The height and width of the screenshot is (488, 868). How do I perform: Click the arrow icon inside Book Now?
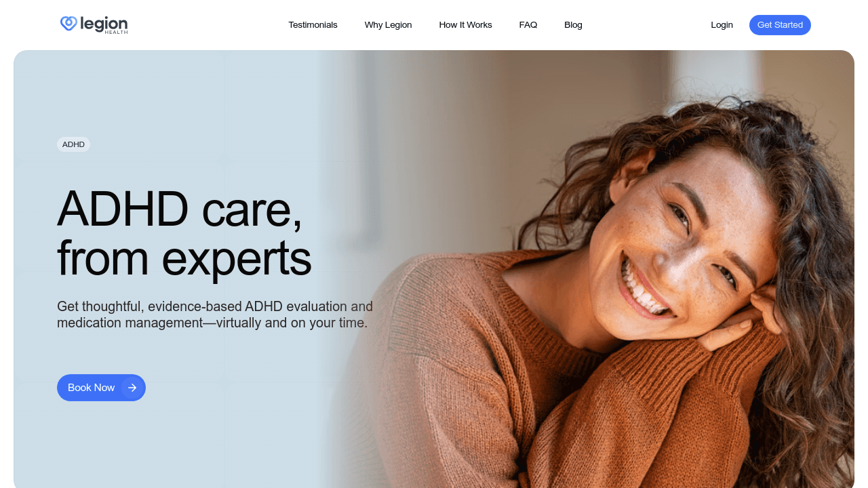point(132,388)
